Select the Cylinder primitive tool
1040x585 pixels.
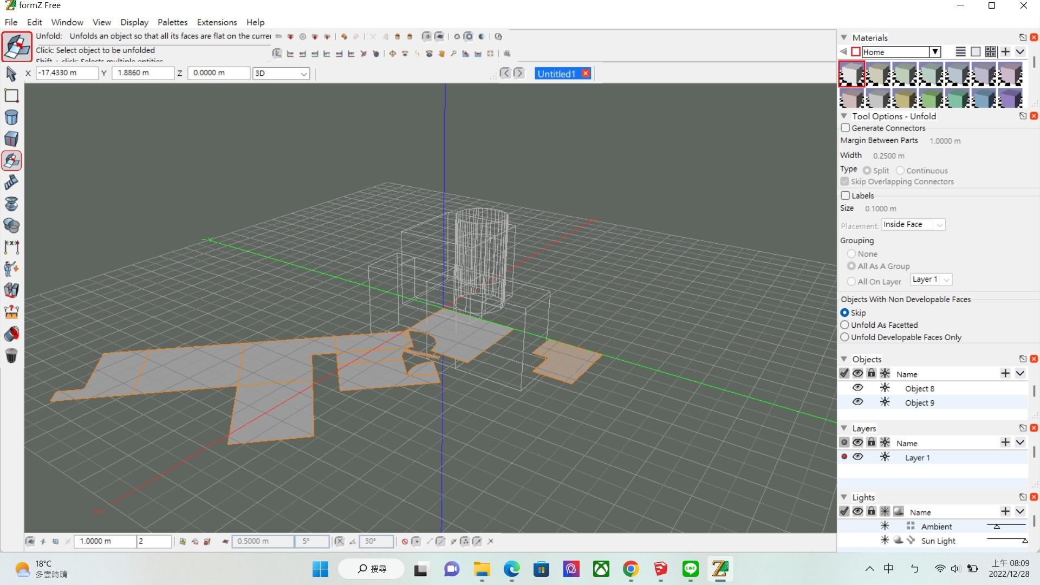click(11, 118)
